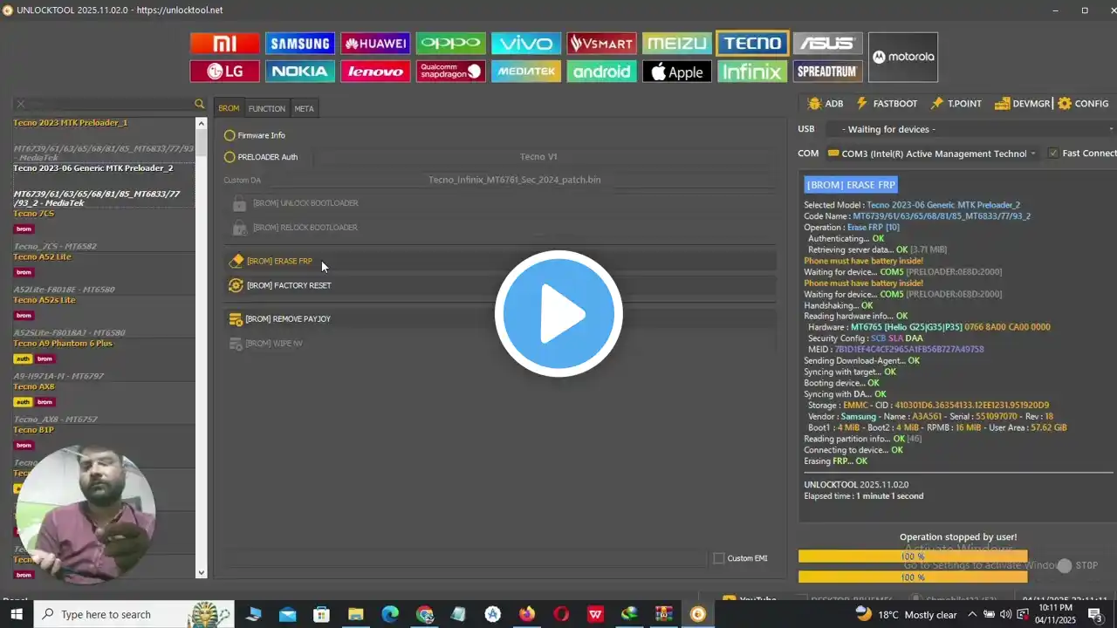
Task: Open the Lenovo brand section
Action: (x=375, y=72)
